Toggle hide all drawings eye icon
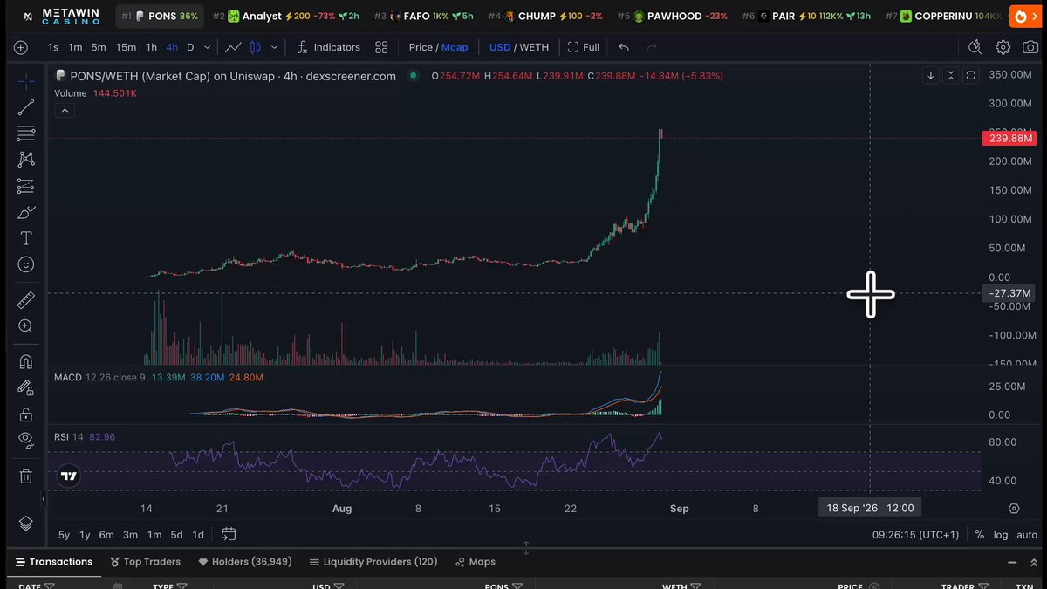The width and height of the screenshot is (1047, 589). (26, 439)
